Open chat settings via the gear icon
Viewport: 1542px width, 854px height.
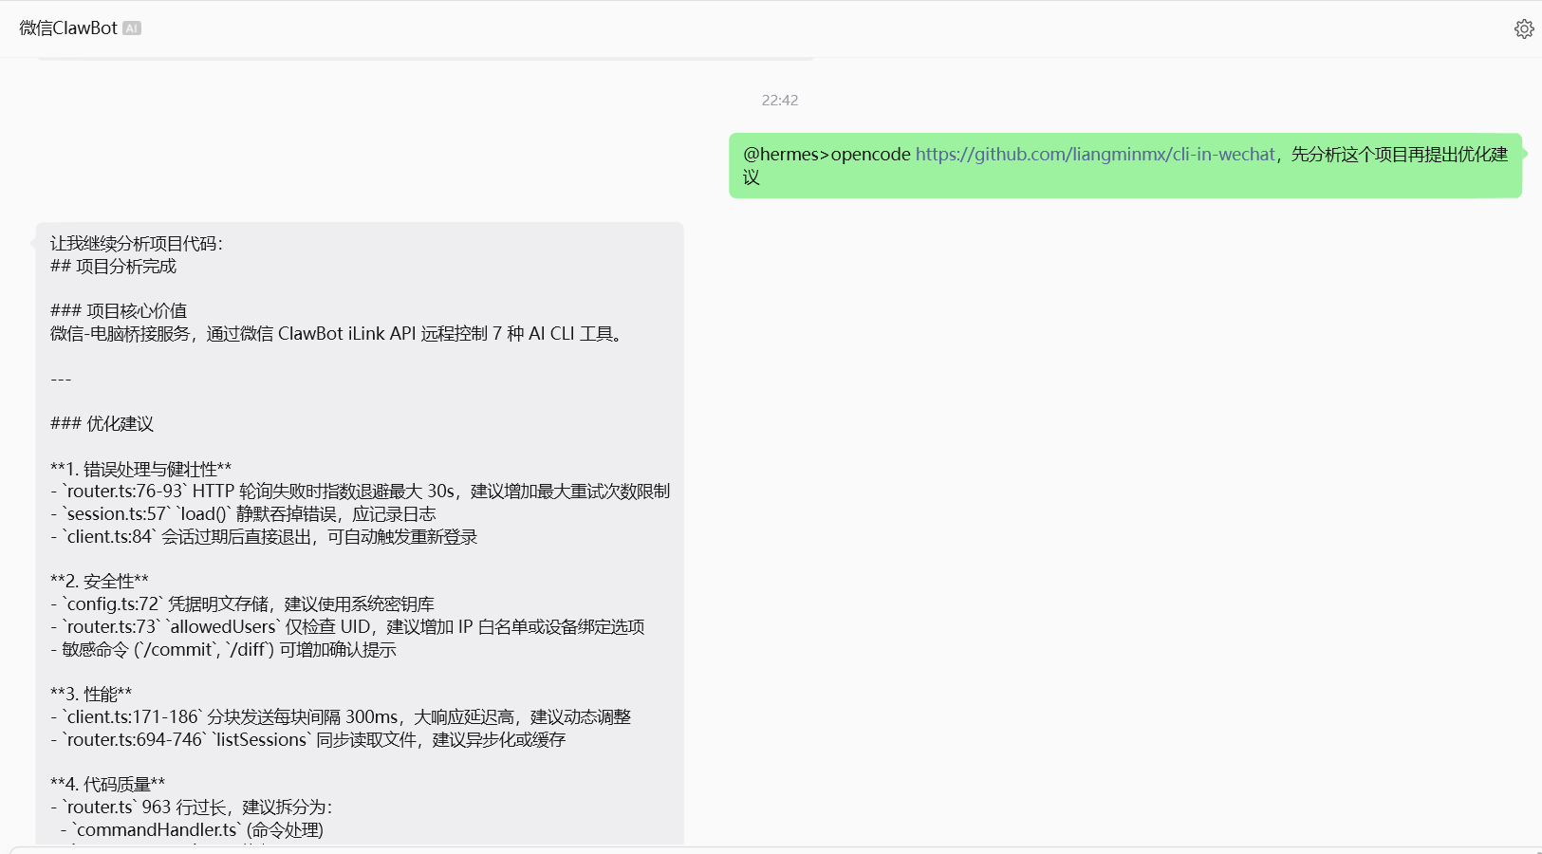tap(1524, 28)
